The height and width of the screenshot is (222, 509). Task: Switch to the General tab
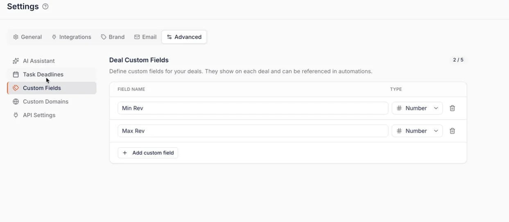point(27,37)
